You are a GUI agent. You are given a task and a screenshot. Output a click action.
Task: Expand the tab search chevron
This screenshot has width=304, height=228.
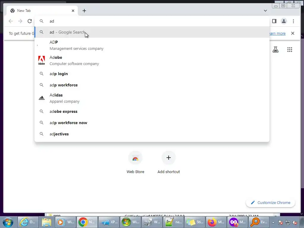265,11
